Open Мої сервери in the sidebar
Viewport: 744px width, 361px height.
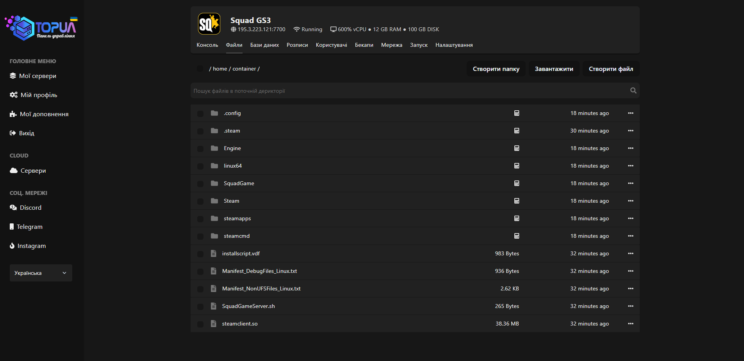click(x=37, y=76)
